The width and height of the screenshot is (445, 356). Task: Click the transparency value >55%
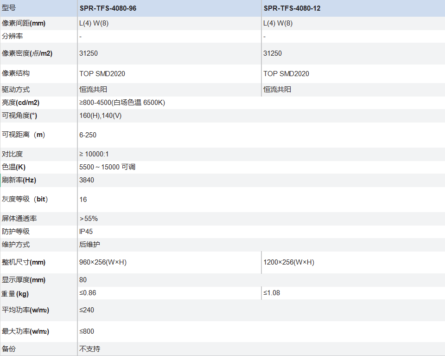click(89, 219)
